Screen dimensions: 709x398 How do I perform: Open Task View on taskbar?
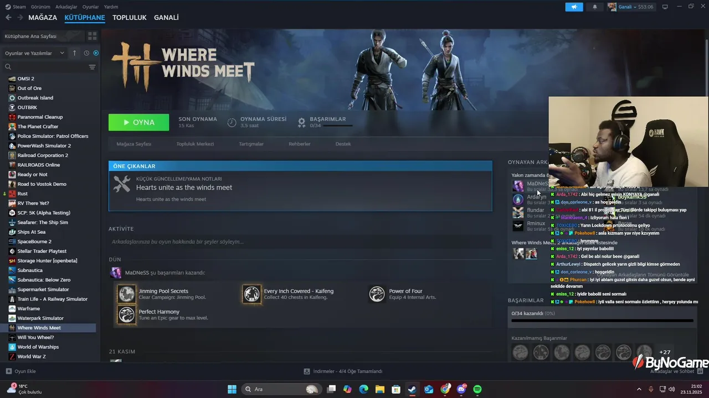pyautogui.click(x=331, y=389)
